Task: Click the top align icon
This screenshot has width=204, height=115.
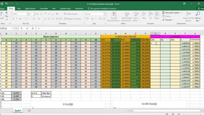Action: click(46, 14)
